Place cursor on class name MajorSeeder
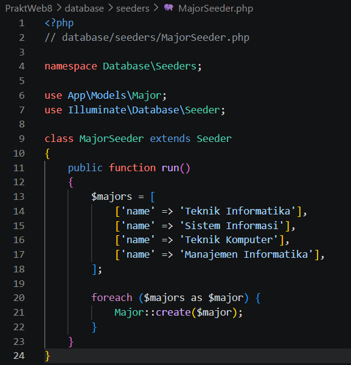Screen dimensions: 351x365 click(x=111, y=139)
